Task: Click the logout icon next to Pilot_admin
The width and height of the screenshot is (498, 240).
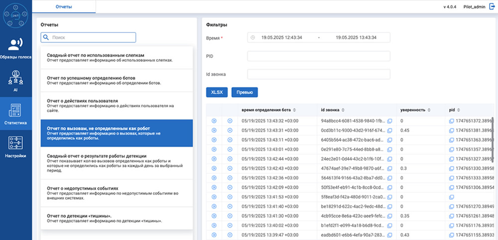Action: (x=493, y=7)
